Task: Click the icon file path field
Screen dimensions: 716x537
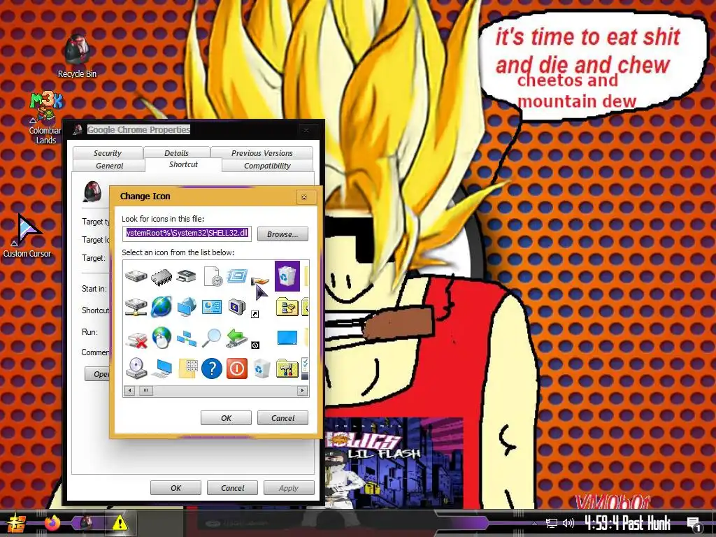Action: click(x=187, y=234)
